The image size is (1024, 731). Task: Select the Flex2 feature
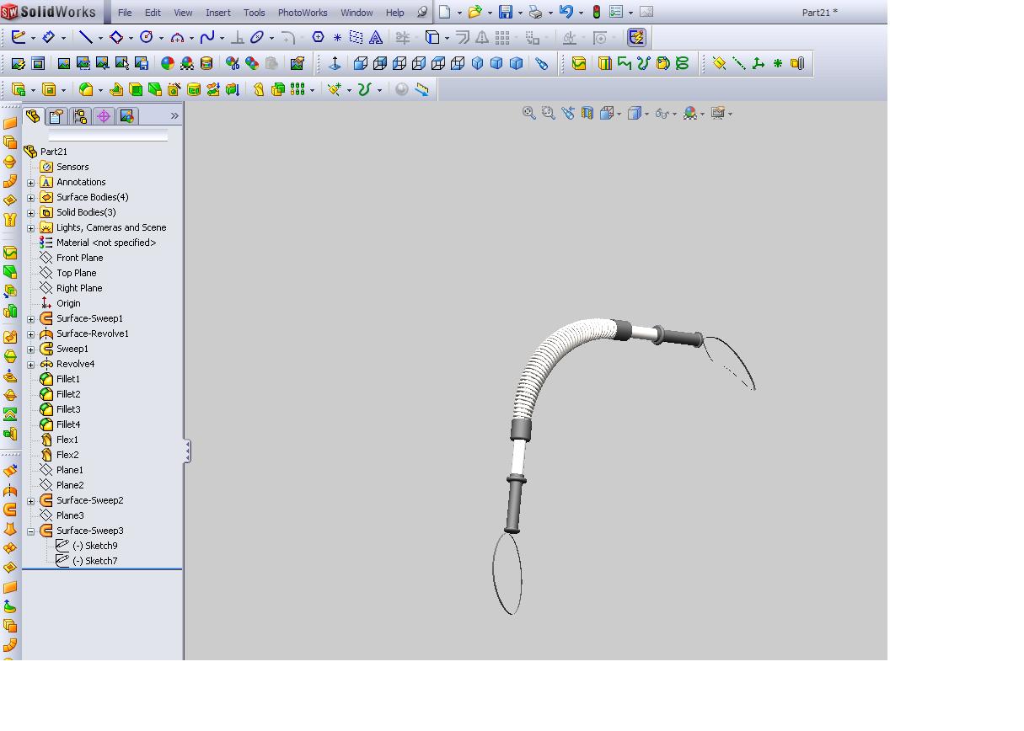67,455
